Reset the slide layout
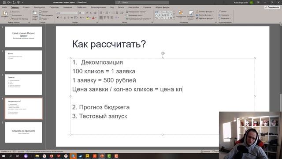282x159 pixels. pos(46,15)
